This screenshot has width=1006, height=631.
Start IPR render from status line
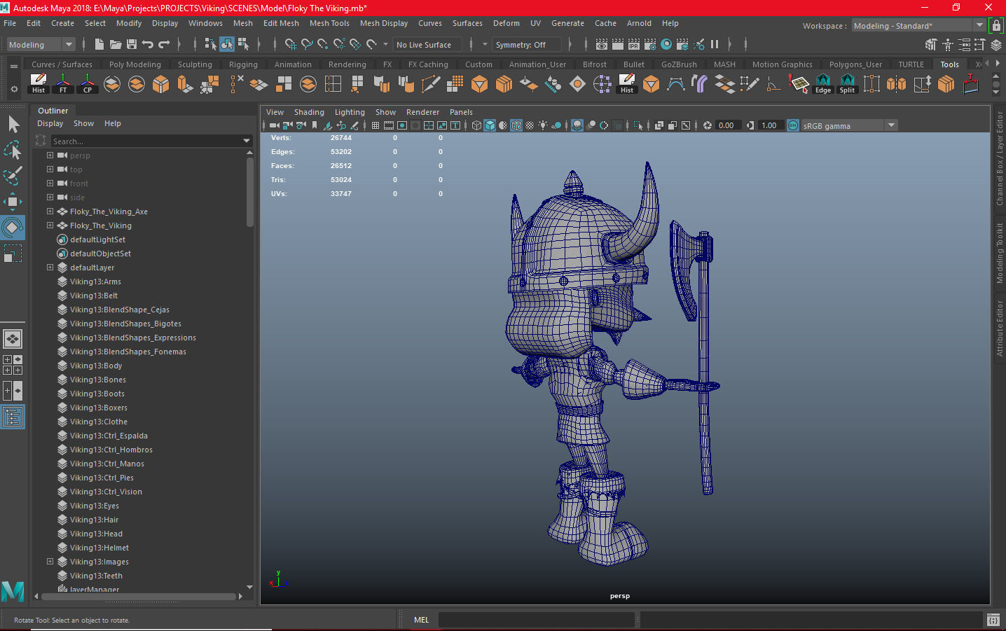[634, 44]
